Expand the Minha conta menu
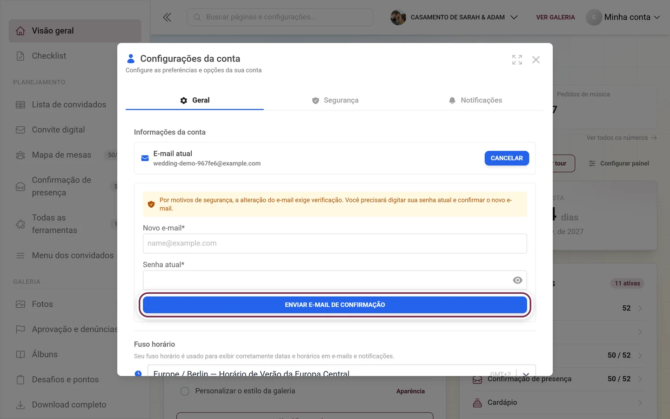This screenshot has height=419, width=670. [623, 17]
